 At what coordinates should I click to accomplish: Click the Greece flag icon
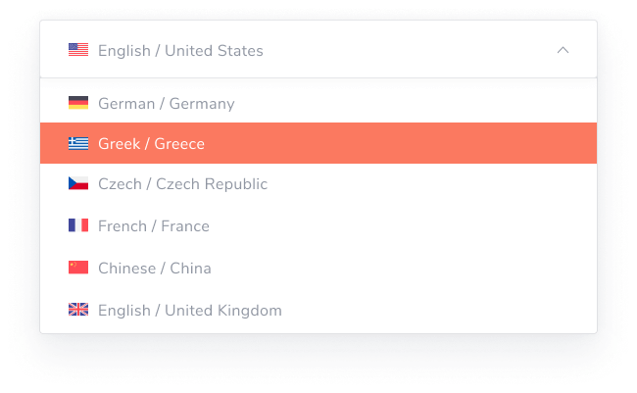click(78, 144)
